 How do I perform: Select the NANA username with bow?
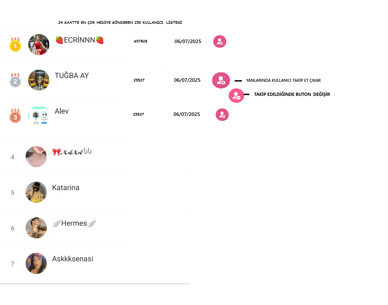72,152
